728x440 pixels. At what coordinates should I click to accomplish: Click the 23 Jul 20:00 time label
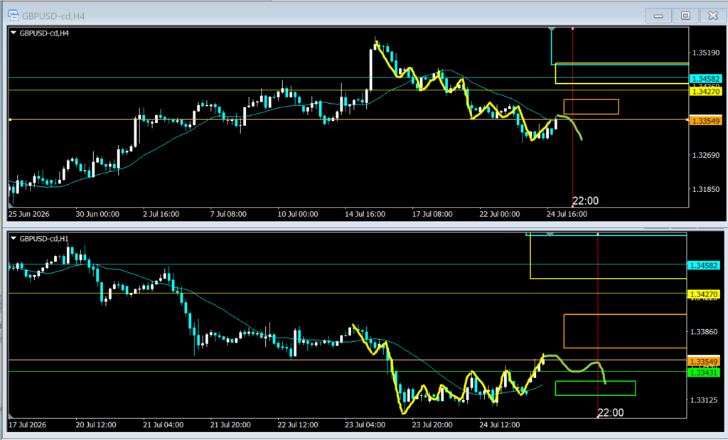432,424
